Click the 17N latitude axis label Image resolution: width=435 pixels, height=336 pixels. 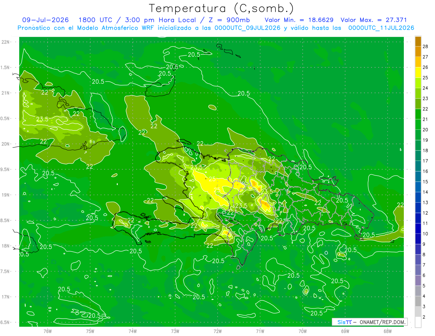pyautogui.click(x=6, y=297)
